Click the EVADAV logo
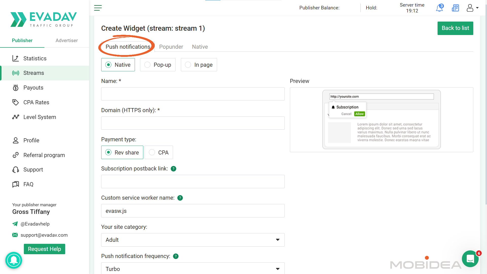 [44, 19]
